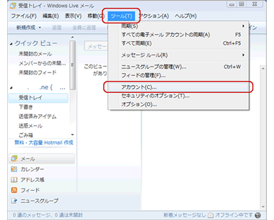Switch to the メール pane
The width and height of the screenshot is (274, 220).
[42, 159]
